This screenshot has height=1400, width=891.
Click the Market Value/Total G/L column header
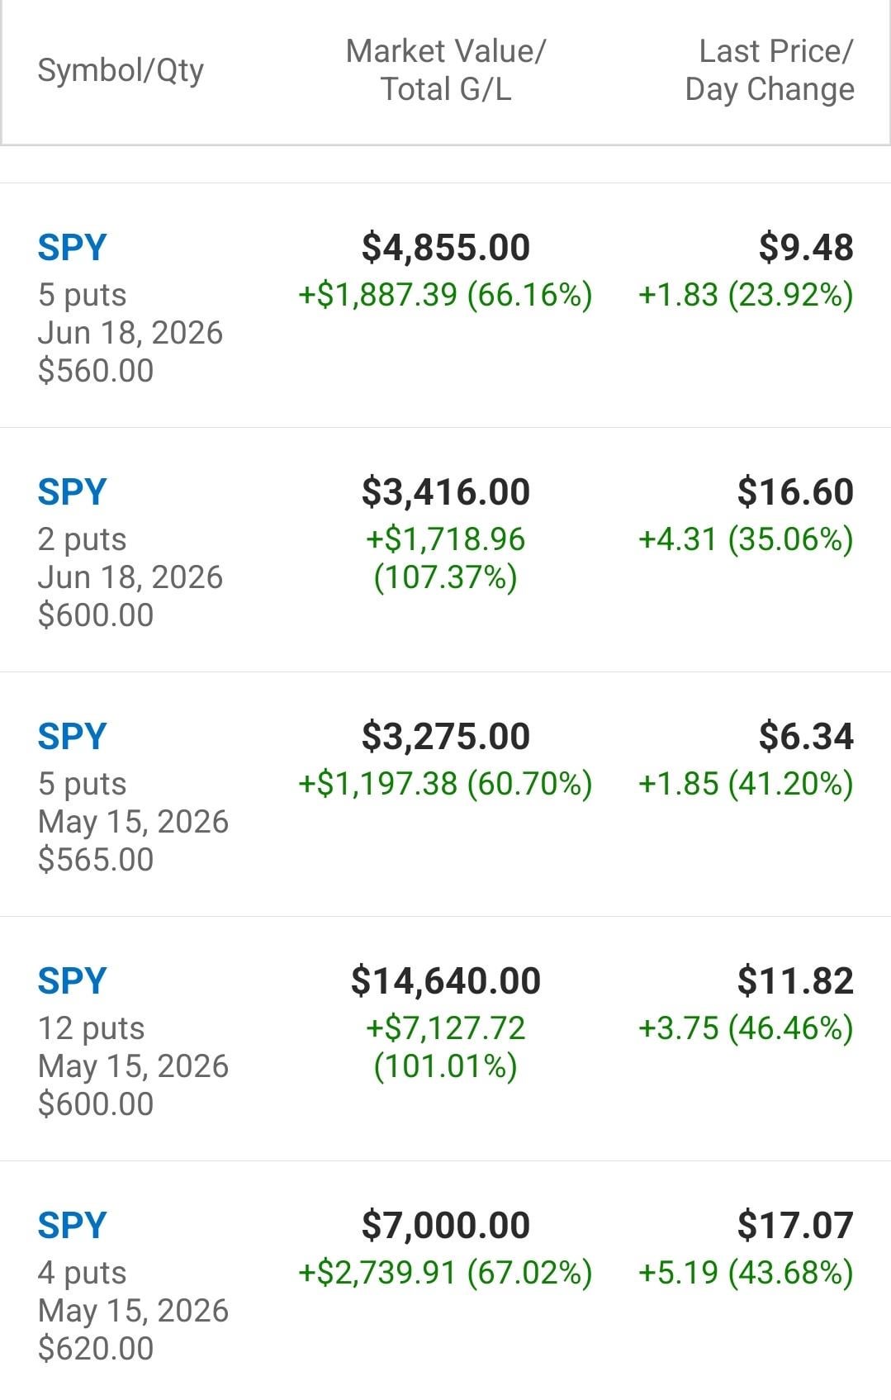point(445,70)
